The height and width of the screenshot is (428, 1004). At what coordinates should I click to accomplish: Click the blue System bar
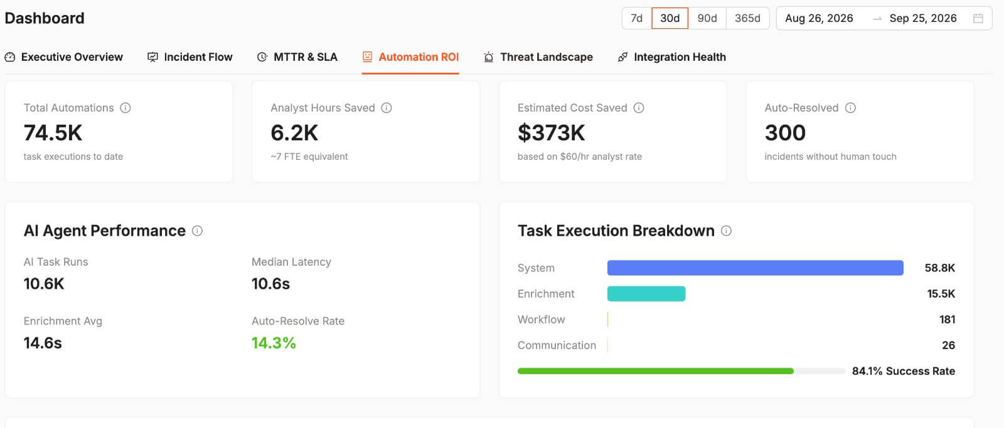(756, 268)
